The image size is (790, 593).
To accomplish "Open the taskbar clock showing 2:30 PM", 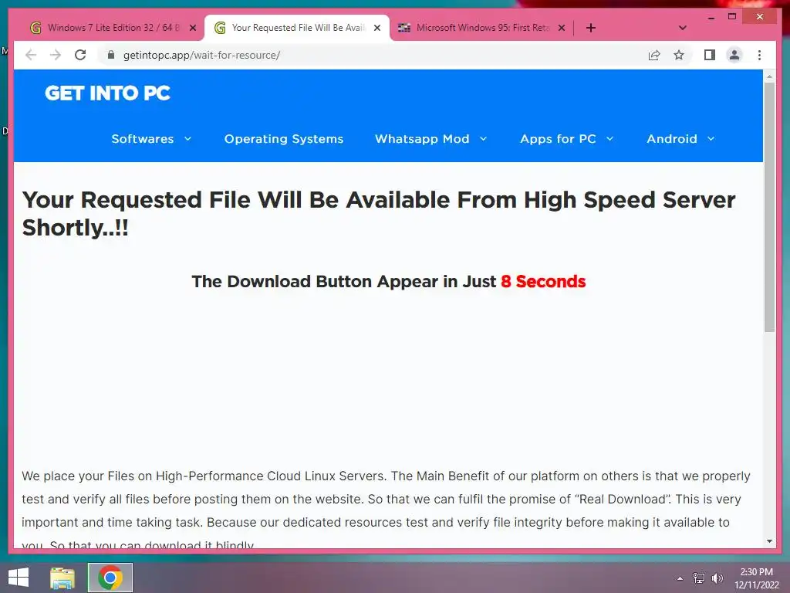I will [756, 578].
